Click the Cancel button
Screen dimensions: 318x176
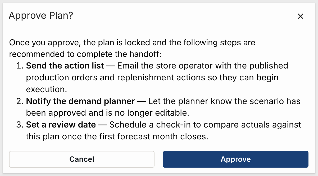click(82, 159)
